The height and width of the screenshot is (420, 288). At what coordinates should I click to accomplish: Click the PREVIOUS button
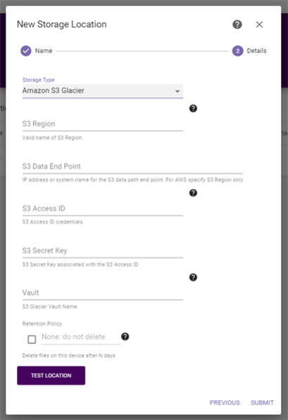point(225,402)
